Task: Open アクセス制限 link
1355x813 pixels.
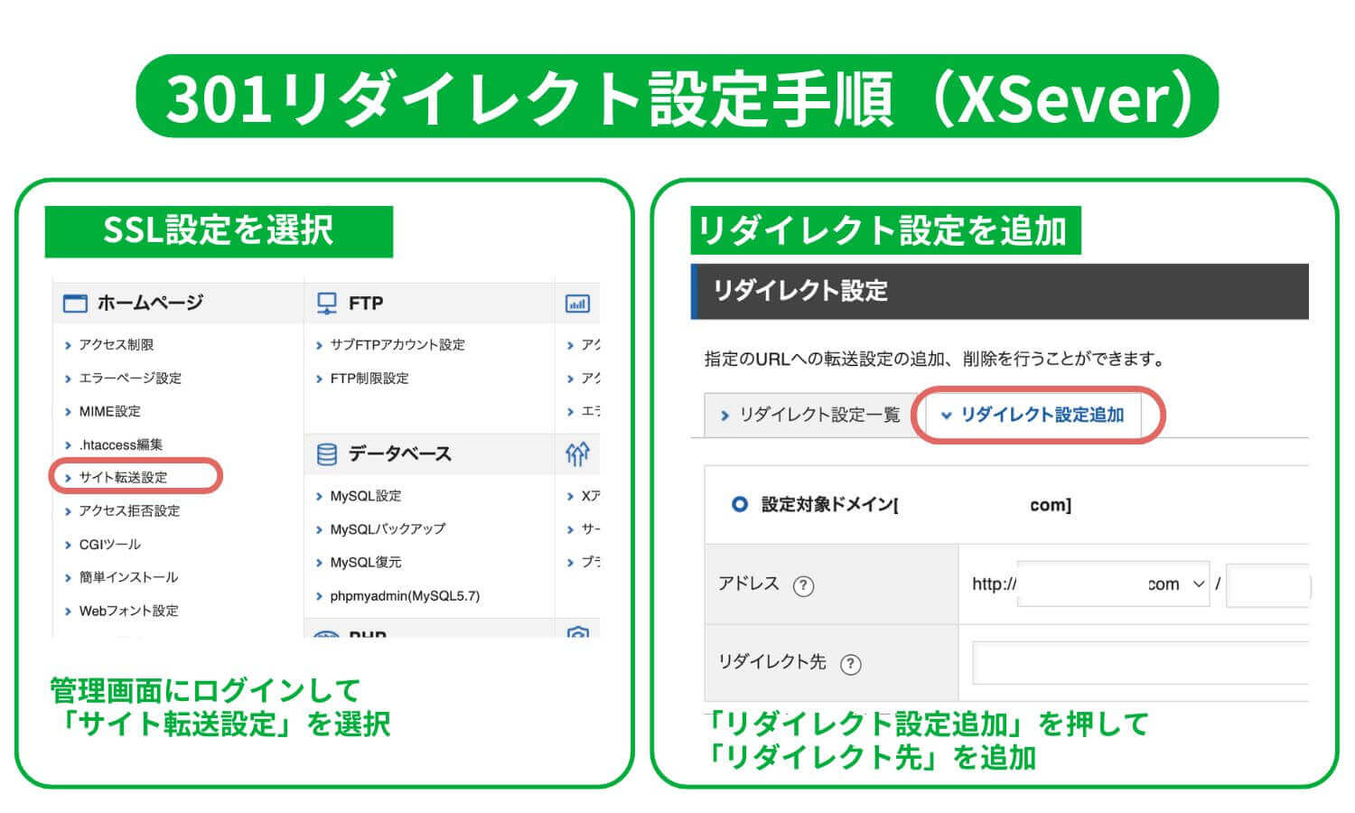Action: click(116, 345)
